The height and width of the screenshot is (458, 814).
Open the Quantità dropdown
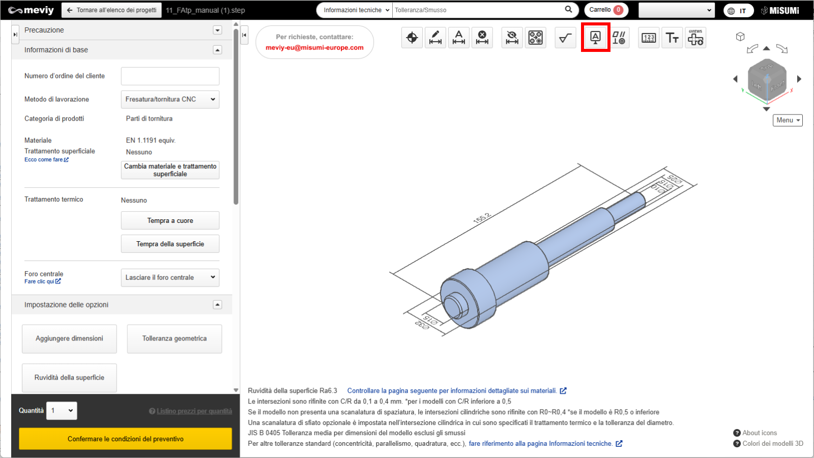[x=62, y=411]
